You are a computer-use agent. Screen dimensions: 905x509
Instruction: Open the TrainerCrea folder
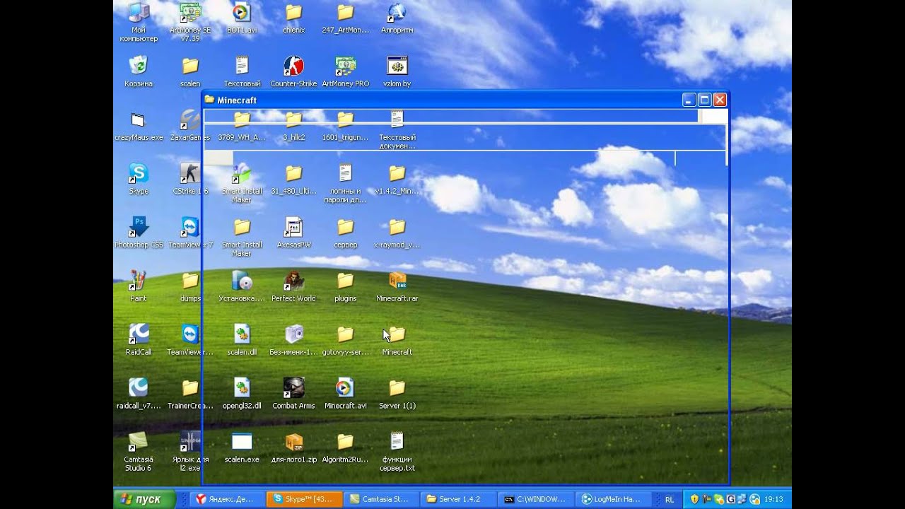pyautogui.click(x=190, y=394)
